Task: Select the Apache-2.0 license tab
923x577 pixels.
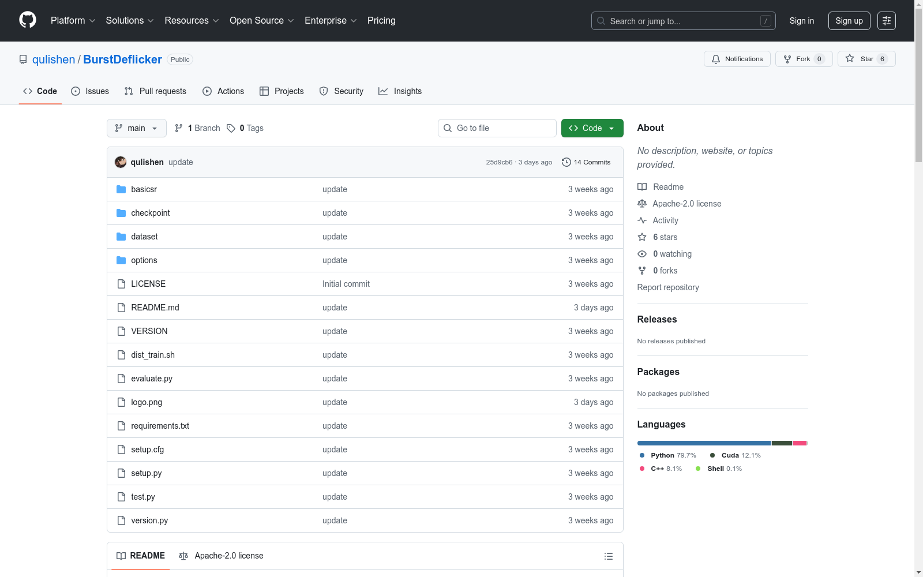Action: (x=221, y=556)
